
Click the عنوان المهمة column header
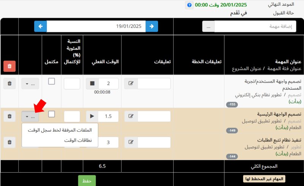[x=288, y=62]
